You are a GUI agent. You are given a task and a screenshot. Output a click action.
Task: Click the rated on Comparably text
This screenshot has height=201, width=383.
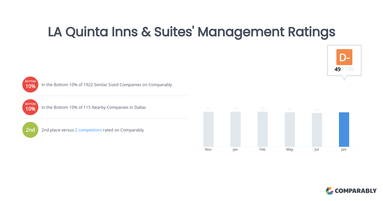click(123, 130)
